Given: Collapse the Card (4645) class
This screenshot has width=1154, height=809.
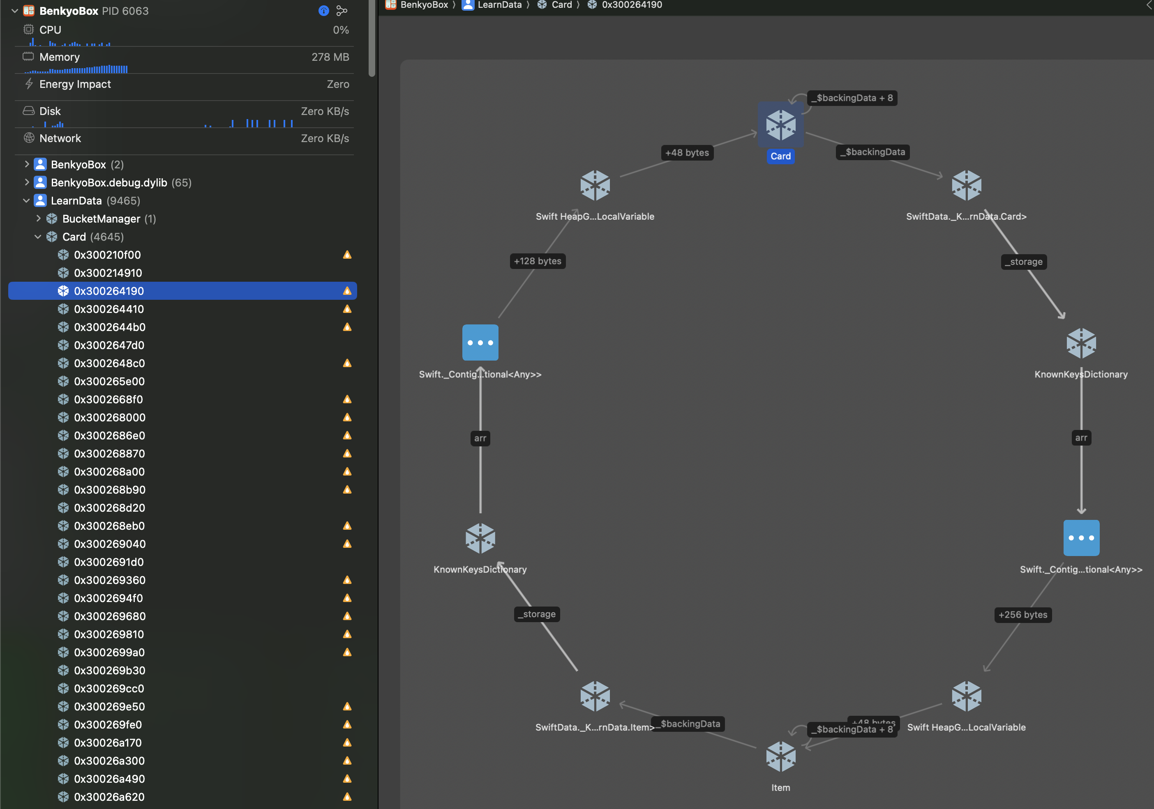Looking at the screenshot, I should pyautogui.click(x=38, y=237).
